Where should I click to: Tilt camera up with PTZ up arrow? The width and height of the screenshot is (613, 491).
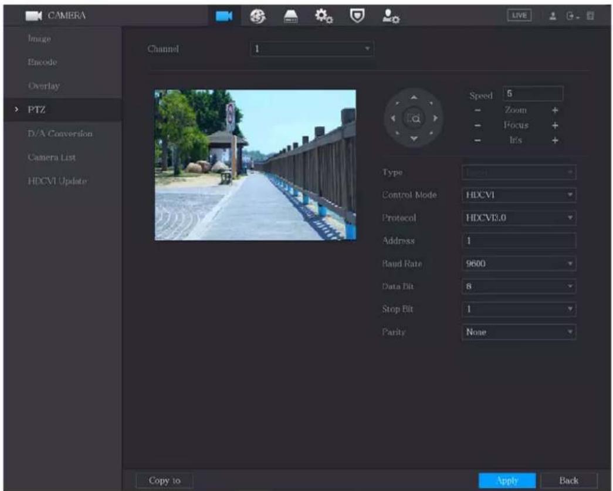414,97
